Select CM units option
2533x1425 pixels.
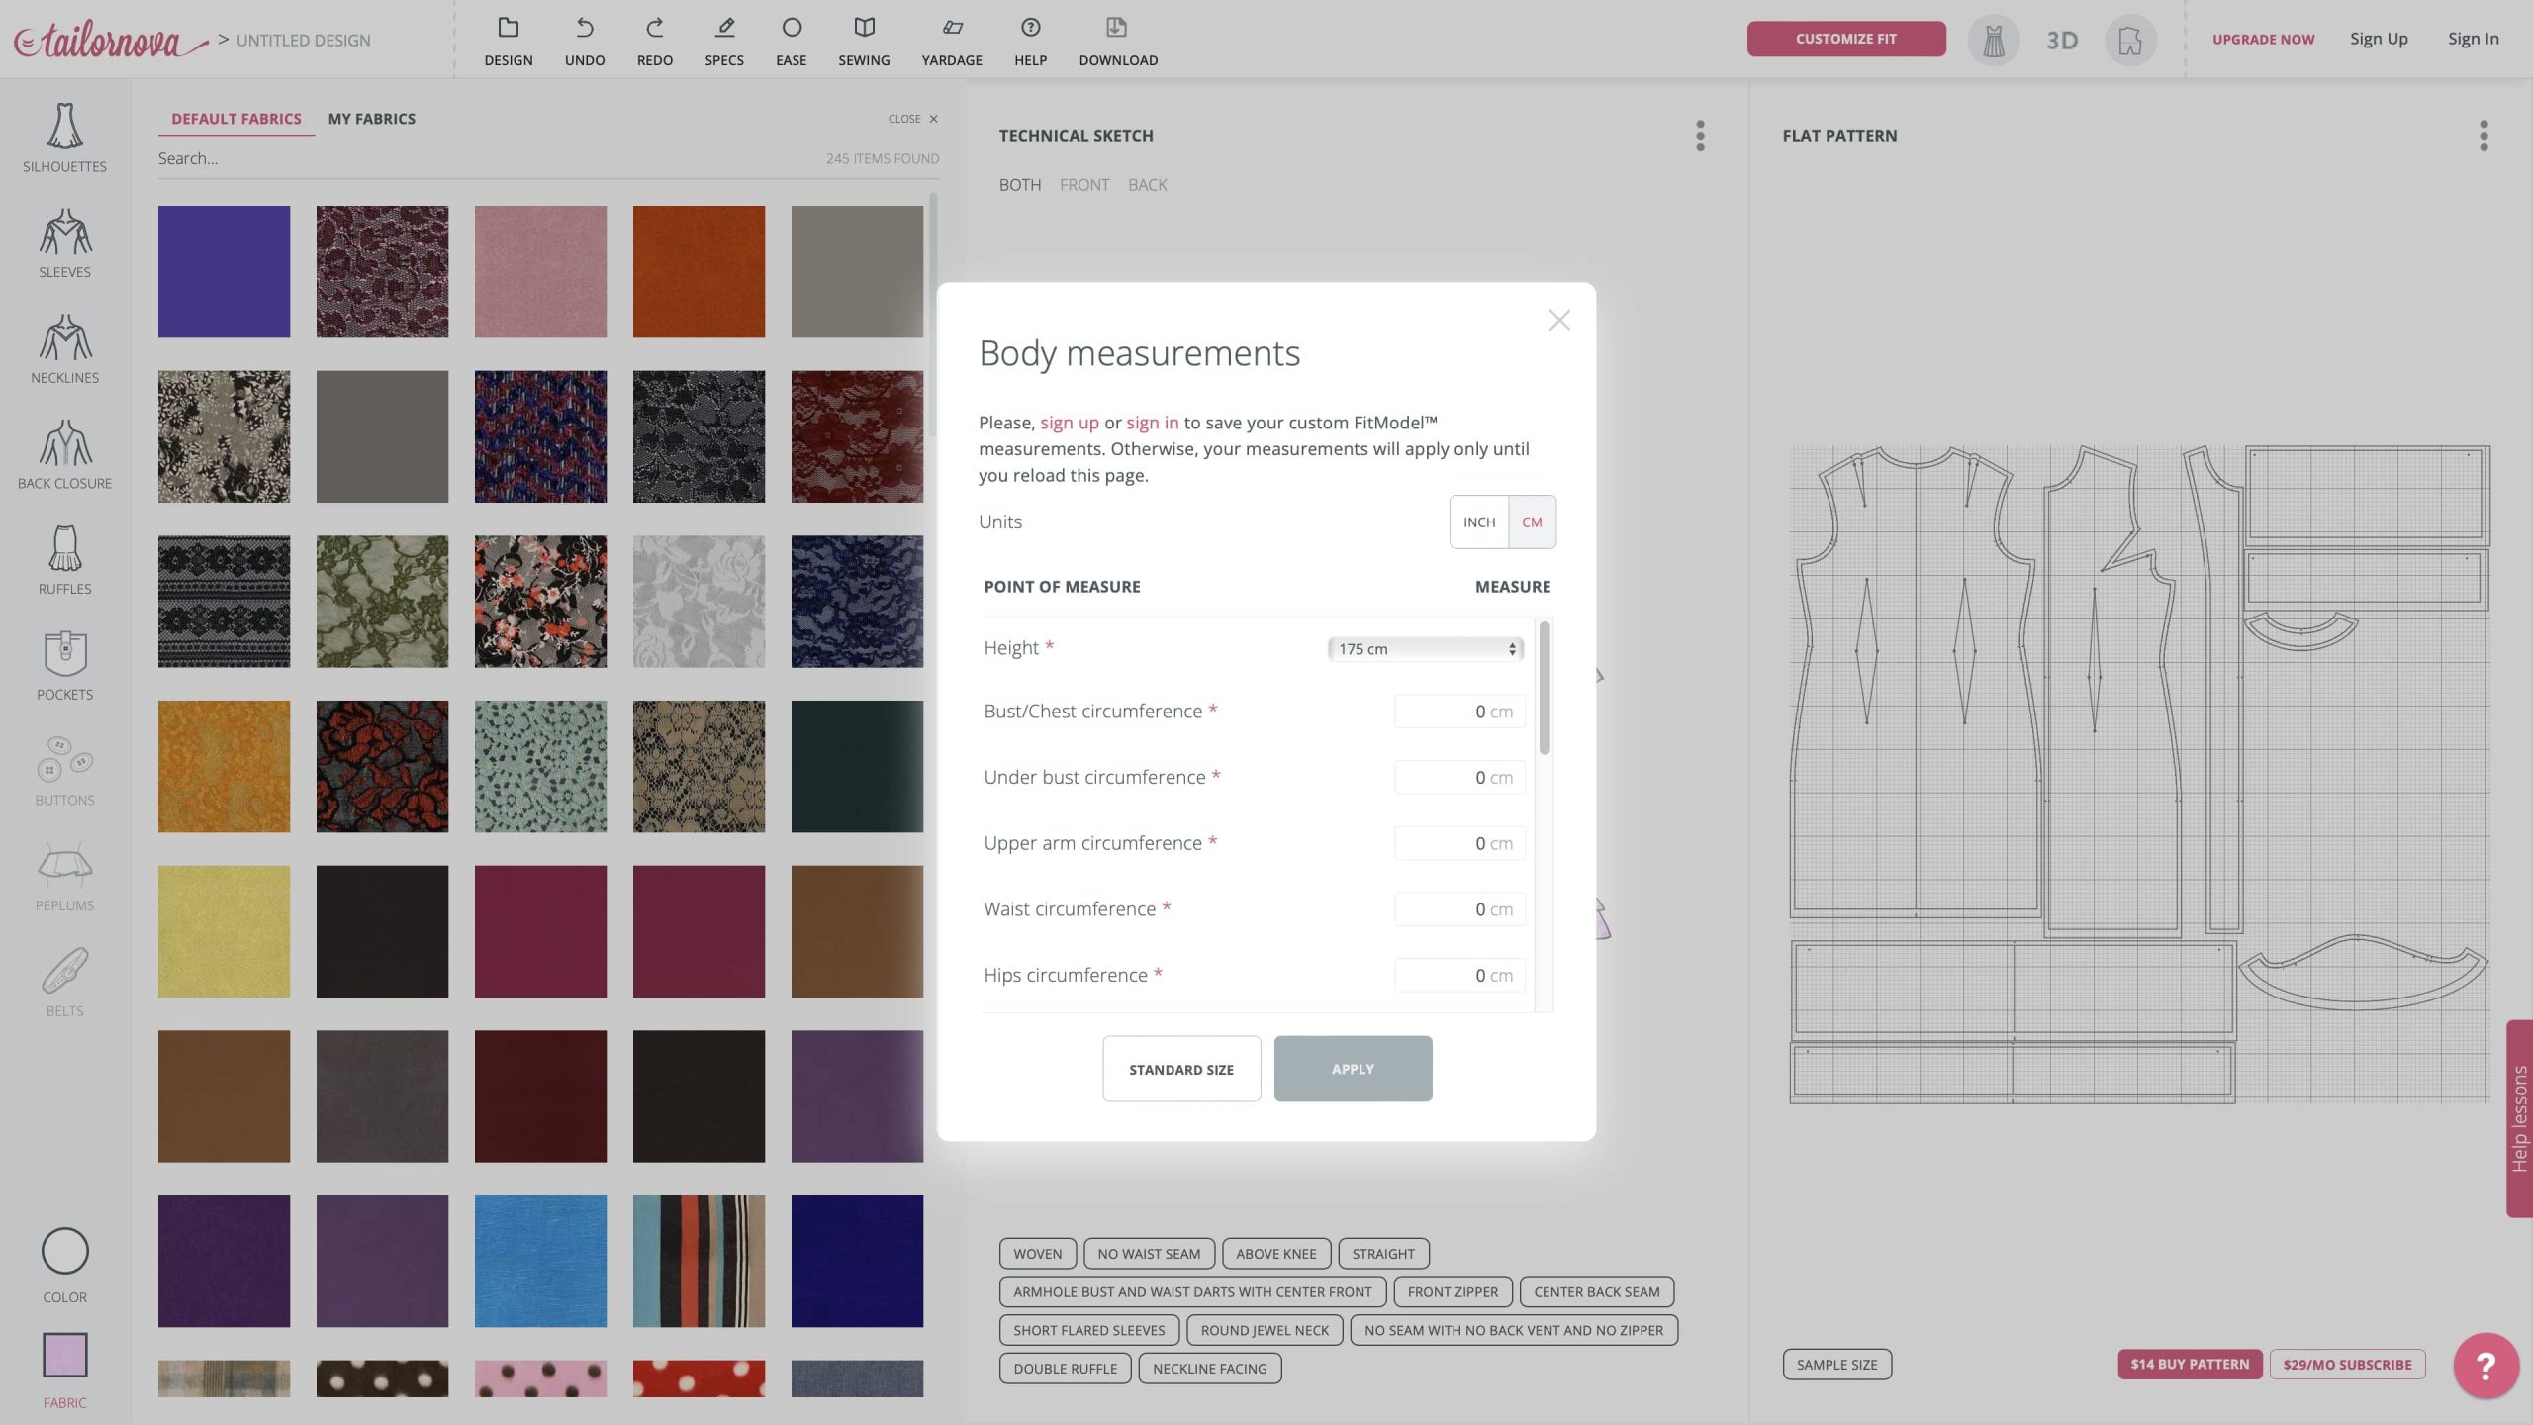(1531, 522)
